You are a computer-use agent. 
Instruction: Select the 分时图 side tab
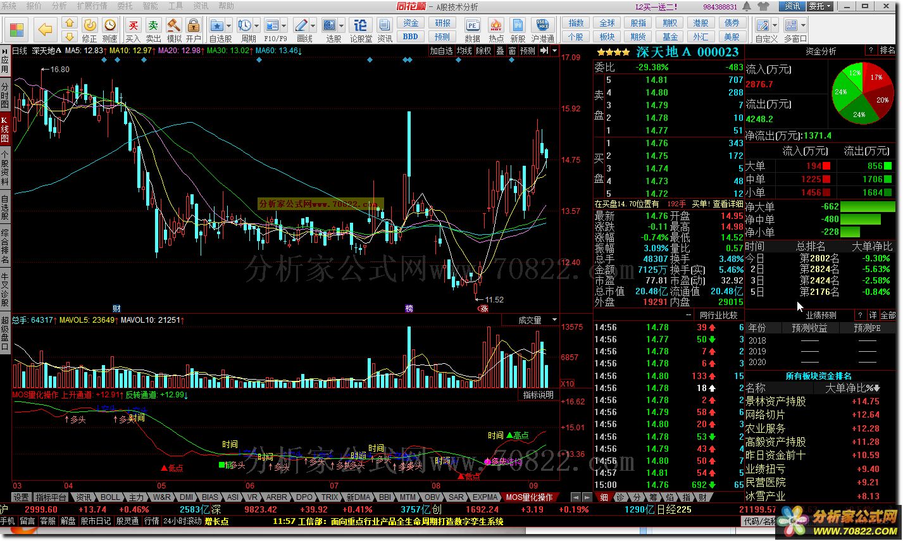5,96
